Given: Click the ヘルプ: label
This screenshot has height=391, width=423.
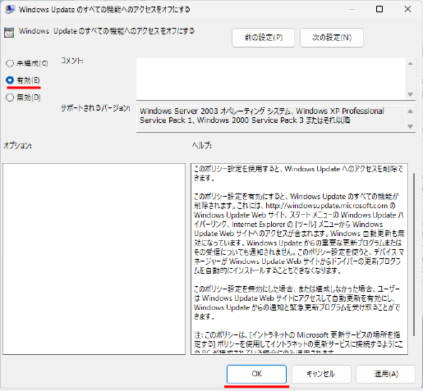Looking at the screenshot, I should tap(201, 146).
